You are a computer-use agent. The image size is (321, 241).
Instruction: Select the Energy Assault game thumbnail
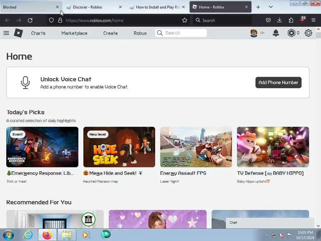click(x=196, y=147)
